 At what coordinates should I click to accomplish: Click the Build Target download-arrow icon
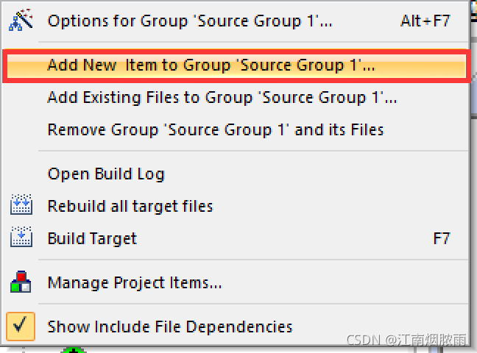point(21,238)
